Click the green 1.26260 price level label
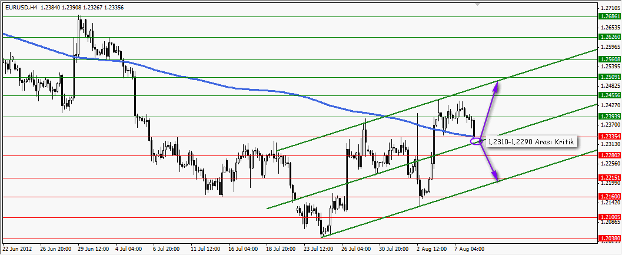The image size is (622, 255). 610,37
